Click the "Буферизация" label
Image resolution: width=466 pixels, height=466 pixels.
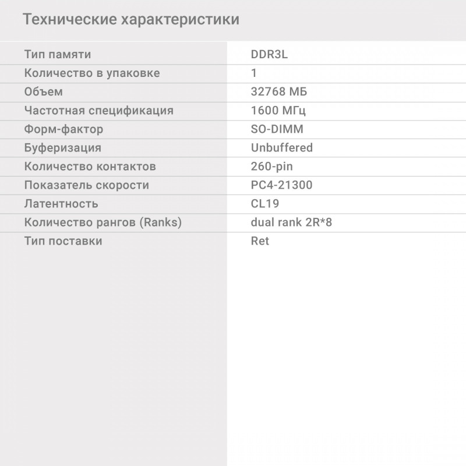(x=63, y=148)
